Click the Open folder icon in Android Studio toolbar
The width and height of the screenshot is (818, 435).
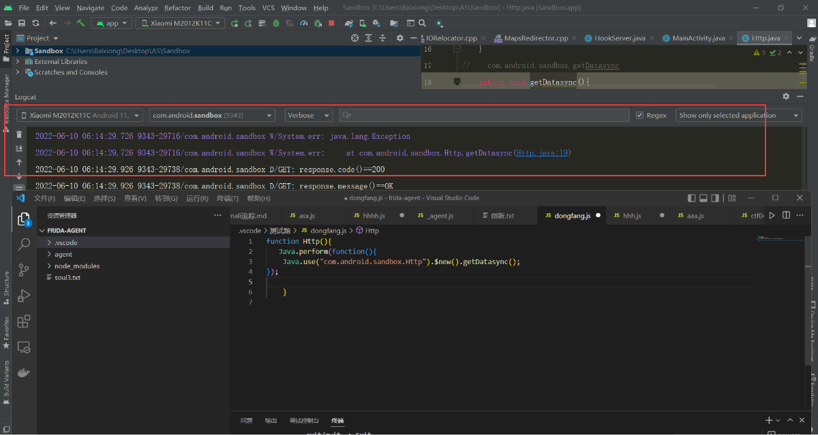pyautogui.click(x=9, y=23)
